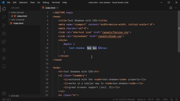Change line endings via CRLF
The height and width of the screenshot is (101, 180).
(158, 99)
